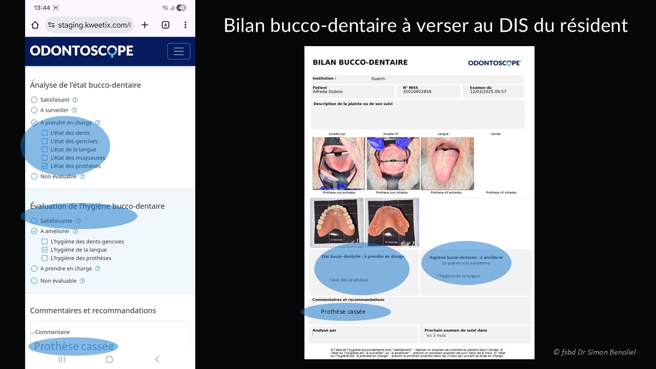Click the BILAN BUCCO-DENTAIRE report title
Image resolution: width=656 pixels, height=369 pixels.
[360, 62]
